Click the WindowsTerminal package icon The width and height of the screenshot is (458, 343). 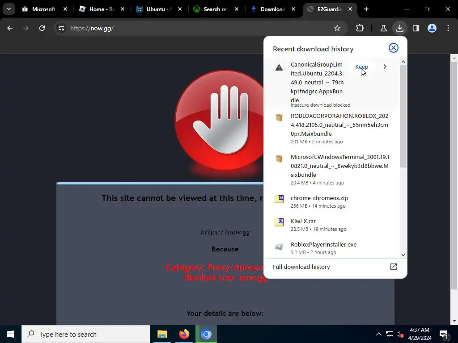pyautogui.click(x=279, y=159)
